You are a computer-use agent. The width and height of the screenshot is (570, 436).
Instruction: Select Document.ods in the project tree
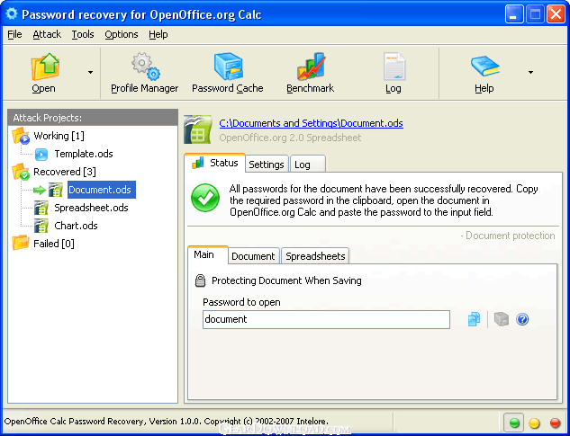[x=102, y=190]
